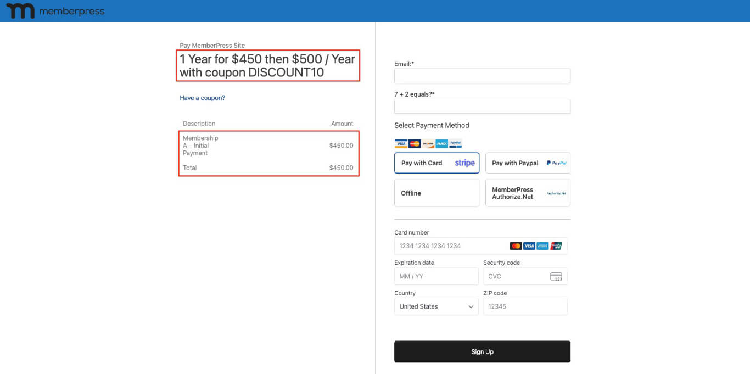The image size is (750, 374).
Task: Click the Mastercard icon in card number field
Action: pos(516,245)
